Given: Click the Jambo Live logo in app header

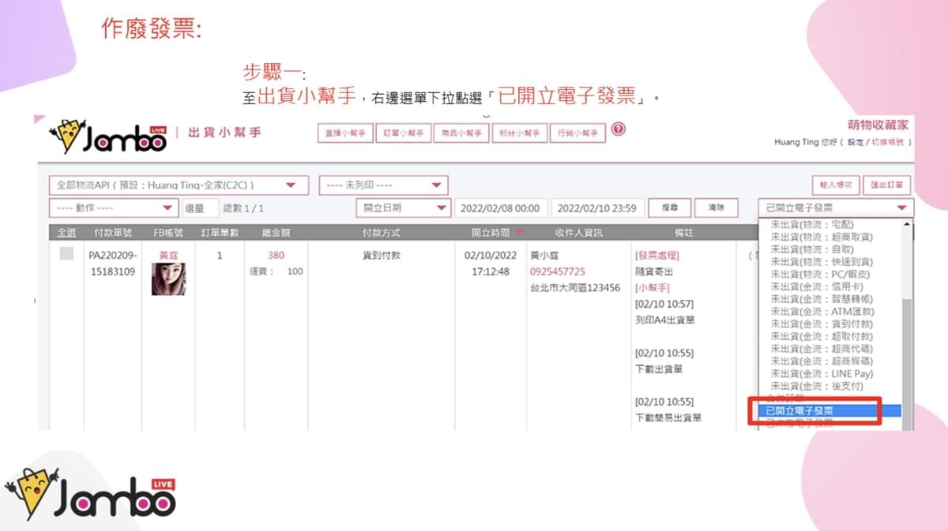Looking at the screenshot, I should pyautogui.click(x=108, y=136).
